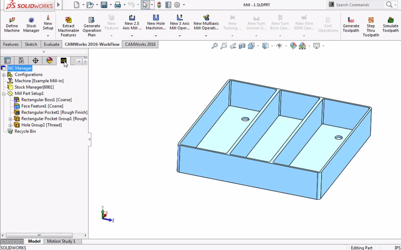
Task: Expand the Configurations tree node
Action: coord(4,75)
